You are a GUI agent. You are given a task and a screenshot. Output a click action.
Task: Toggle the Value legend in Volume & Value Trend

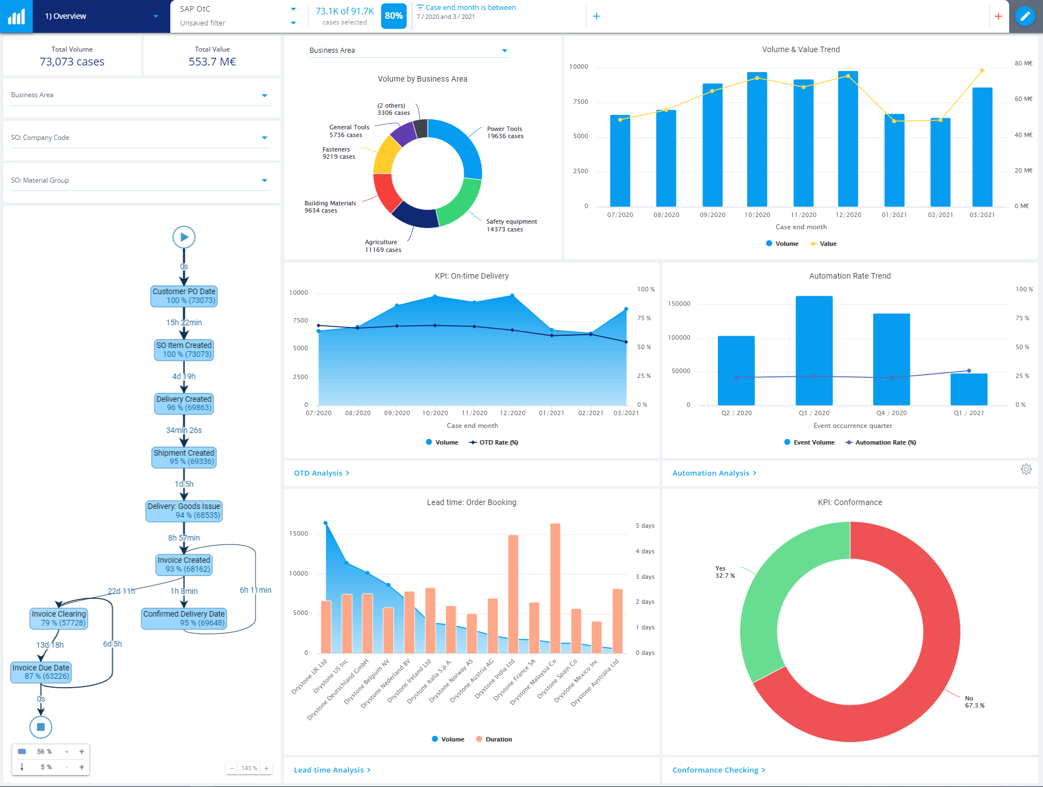pos(823,244)
